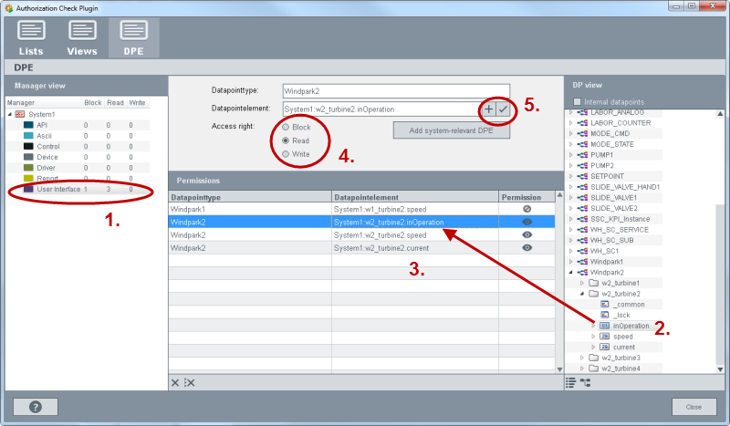Click the question mark help button
This screenshot has width=730, height=426.
(36, 407)
